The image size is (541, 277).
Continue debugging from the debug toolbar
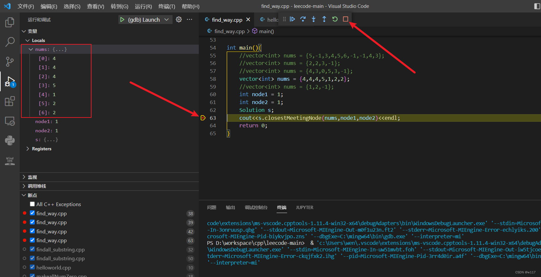point(292,19)
